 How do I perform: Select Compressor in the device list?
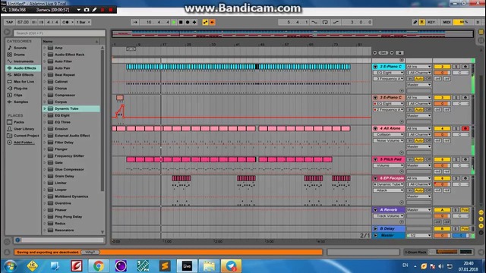click(65, 95)
